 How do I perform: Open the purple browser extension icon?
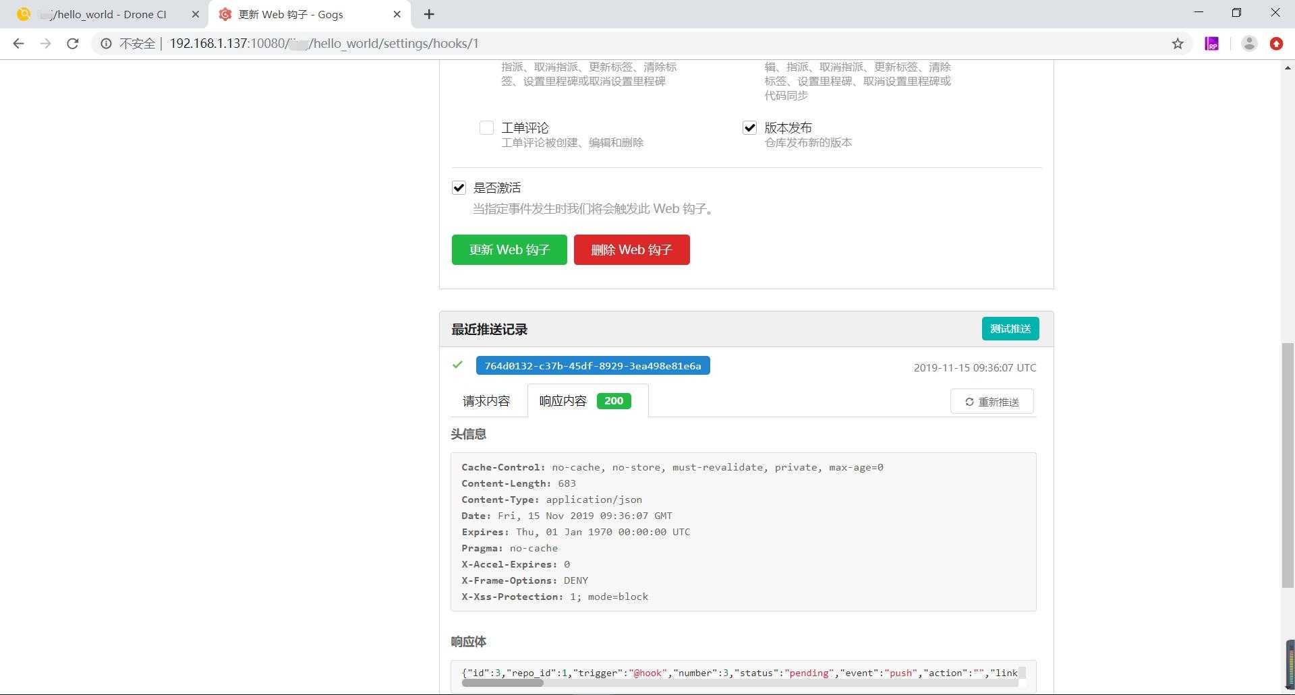(1212, 44)
